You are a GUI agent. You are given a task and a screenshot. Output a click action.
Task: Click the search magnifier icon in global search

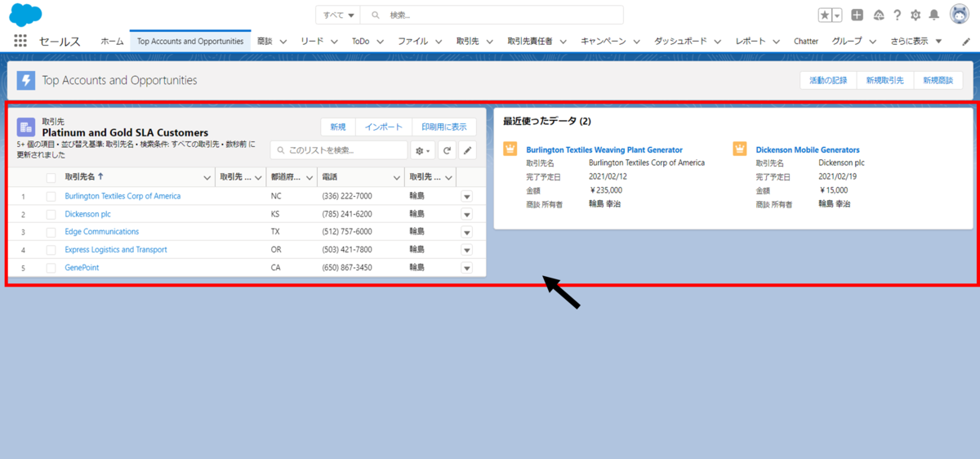coord(375,15)
